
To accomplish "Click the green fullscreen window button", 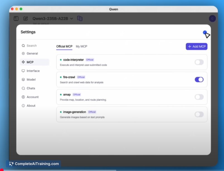I will coord(21,9).
